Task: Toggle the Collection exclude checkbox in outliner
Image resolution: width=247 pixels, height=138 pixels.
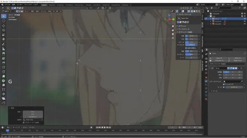Action: [242, 14]
